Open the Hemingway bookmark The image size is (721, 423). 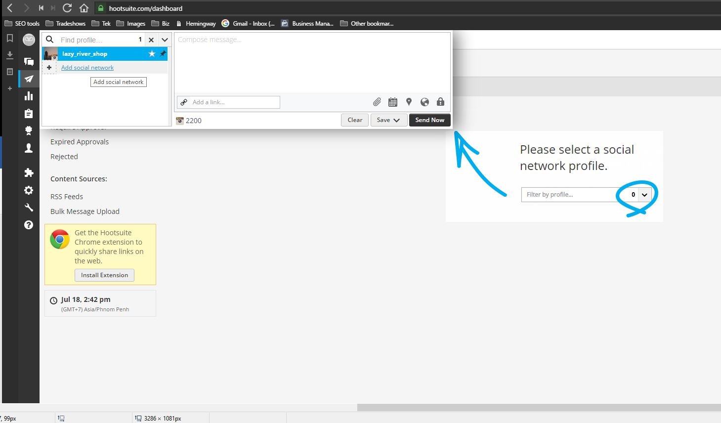point(196,23)
